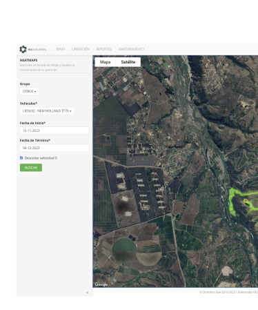
Task: Open the OPERACIÓN menu
Action: (x=81, y=49)
